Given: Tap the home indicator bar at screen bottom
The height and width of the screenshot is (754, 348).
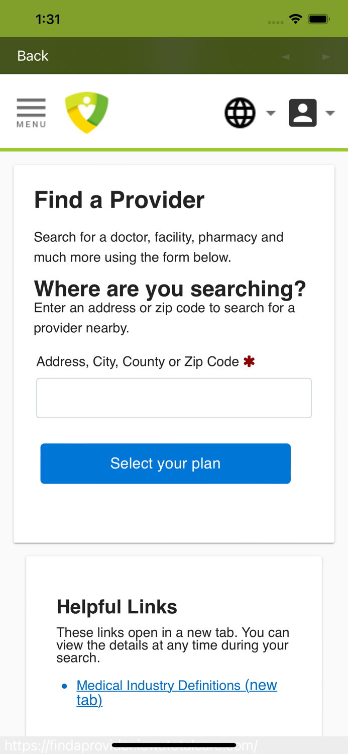Looking at the screenshot, I should (174, 745).
